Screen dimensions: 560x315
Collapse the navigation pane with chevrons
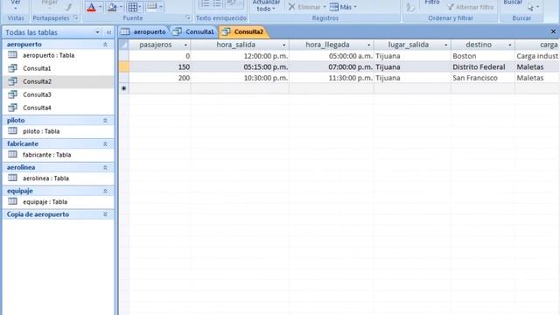[x=108, y=32]
